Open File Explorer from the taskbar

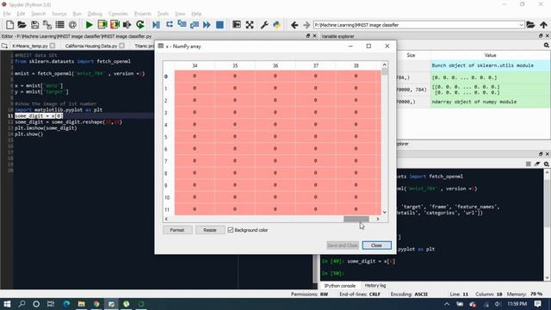point(82,304)
